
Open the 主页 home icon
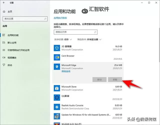tap(4, 11)
